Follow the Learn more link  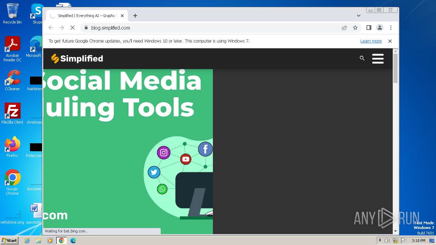tap(371, 41)
